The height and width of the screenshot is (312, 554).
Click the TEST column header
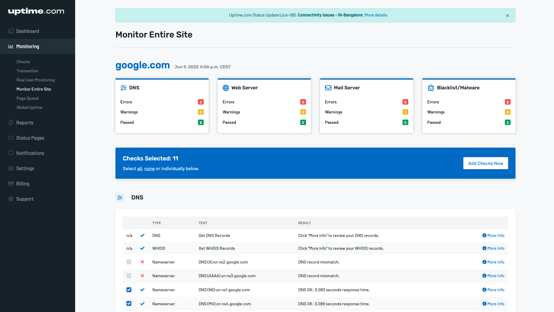click(x=203, y=223)
